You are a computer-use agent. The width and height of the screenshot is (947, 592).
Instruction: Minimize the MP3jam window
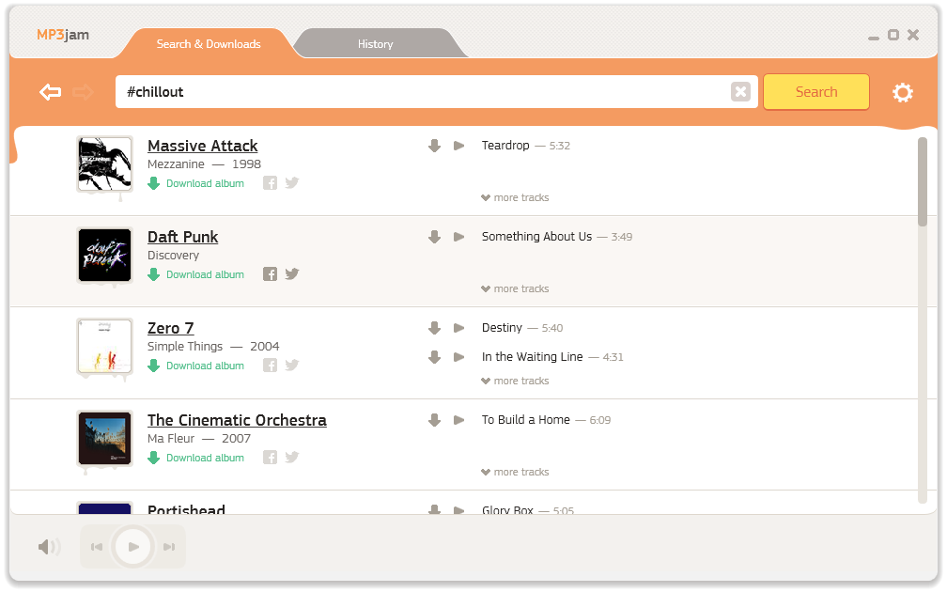[x=874, y=38]
